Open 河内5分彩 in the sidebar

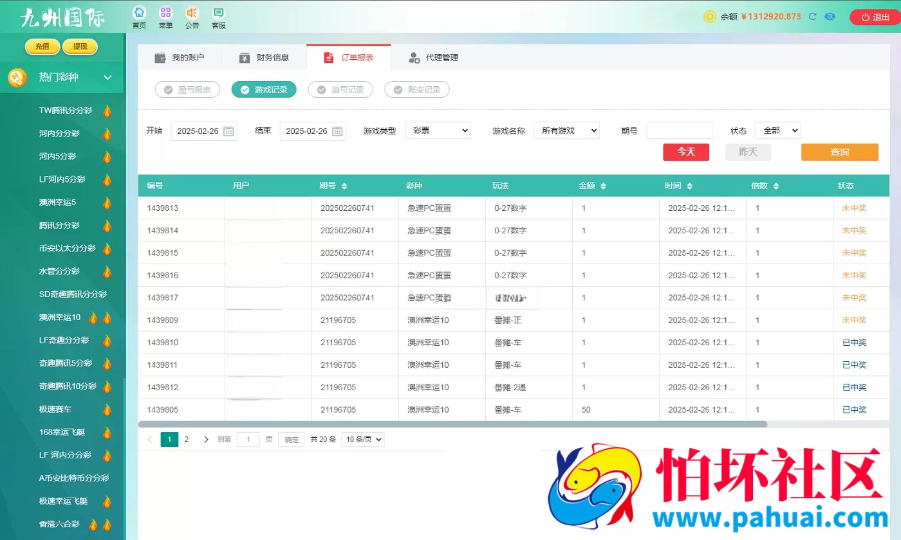tap(57, 157)
